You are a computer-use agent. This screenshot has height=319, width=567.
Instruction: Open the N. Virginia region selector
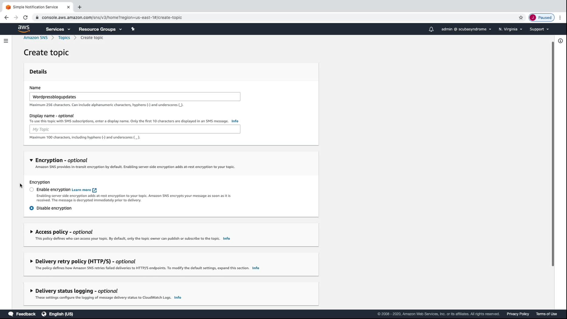510,29
